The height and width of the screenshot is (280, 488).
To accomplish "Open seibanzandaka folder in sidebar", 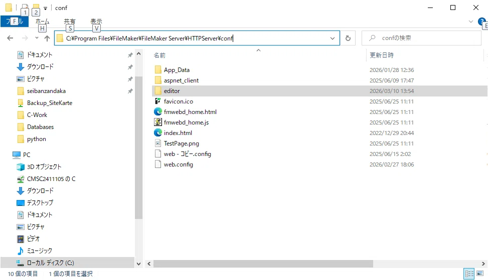I will tap(46, 91).
